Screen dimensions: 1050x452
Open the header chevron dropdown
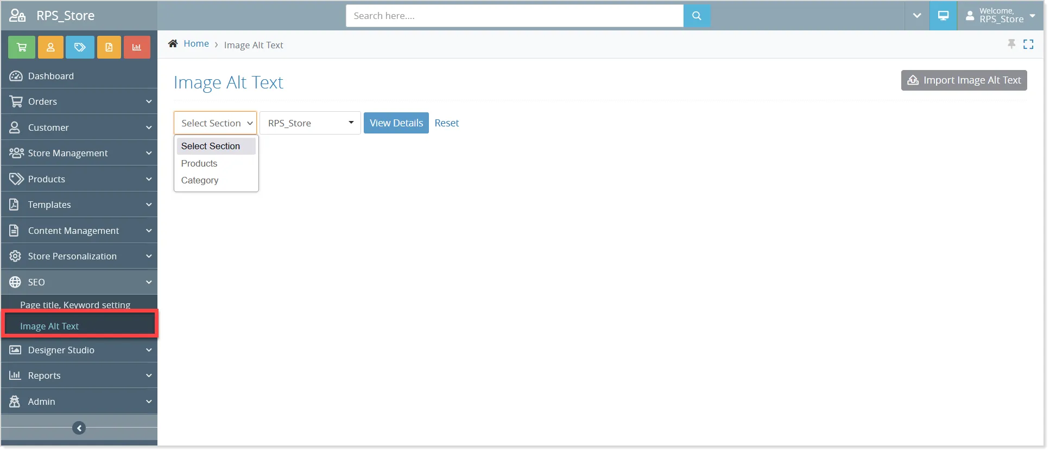click(917, 16)
